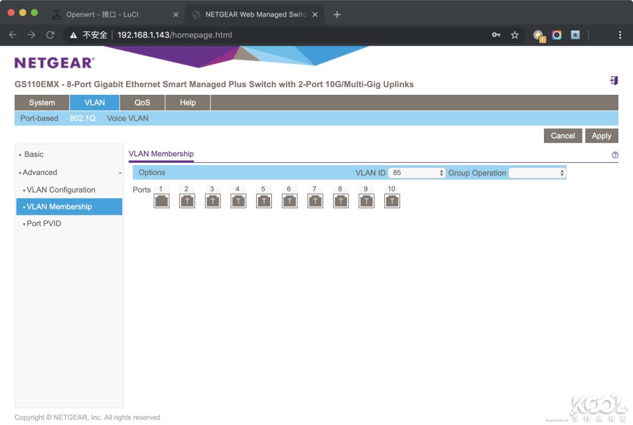Open the VLAN ID dropdown
The height and width of the screenshot is (425, 633).
tap(417, 173)
